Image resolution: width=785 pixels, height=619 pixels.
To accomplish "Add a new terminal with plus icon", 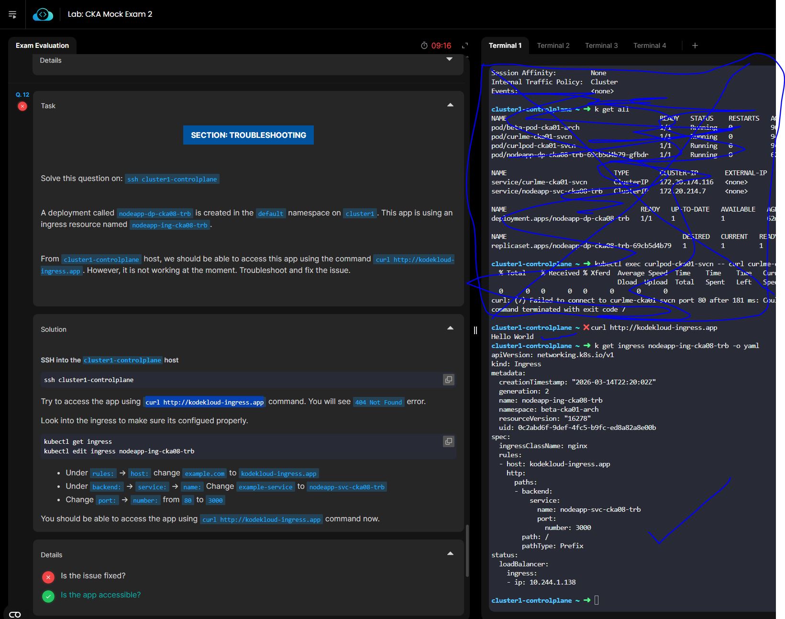I will [x=695, y=45].
